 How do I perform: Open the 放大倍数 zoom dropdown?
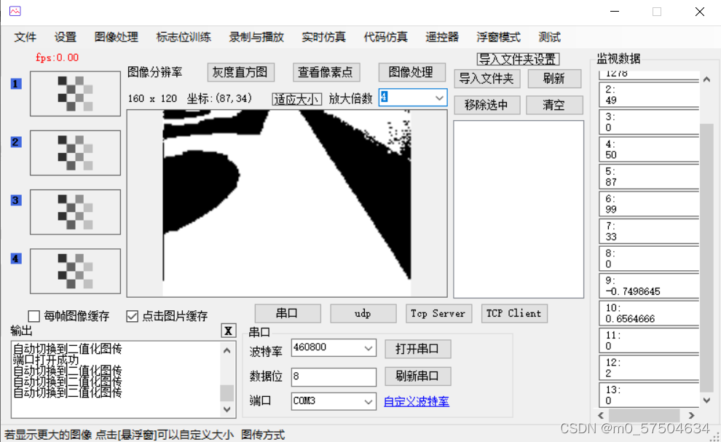tap(440, 98)
